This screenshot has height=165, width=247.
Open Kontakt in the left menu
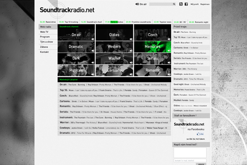(x=44, y=52)
